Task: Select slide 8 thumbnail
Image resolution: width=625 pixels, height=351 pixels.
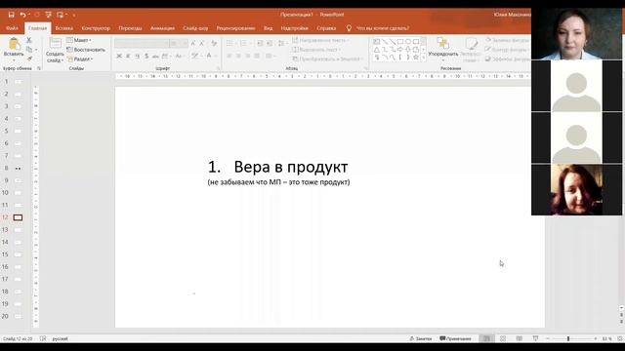Action: tap(18, 169)
